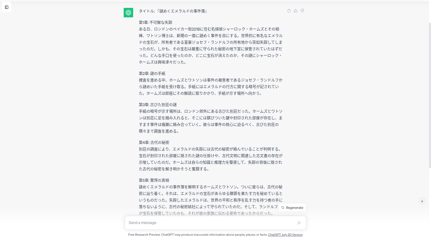
Task: Click the heading 第5章: 驚愕の真相
Action: pyautogui.click(x=154, y=180)
